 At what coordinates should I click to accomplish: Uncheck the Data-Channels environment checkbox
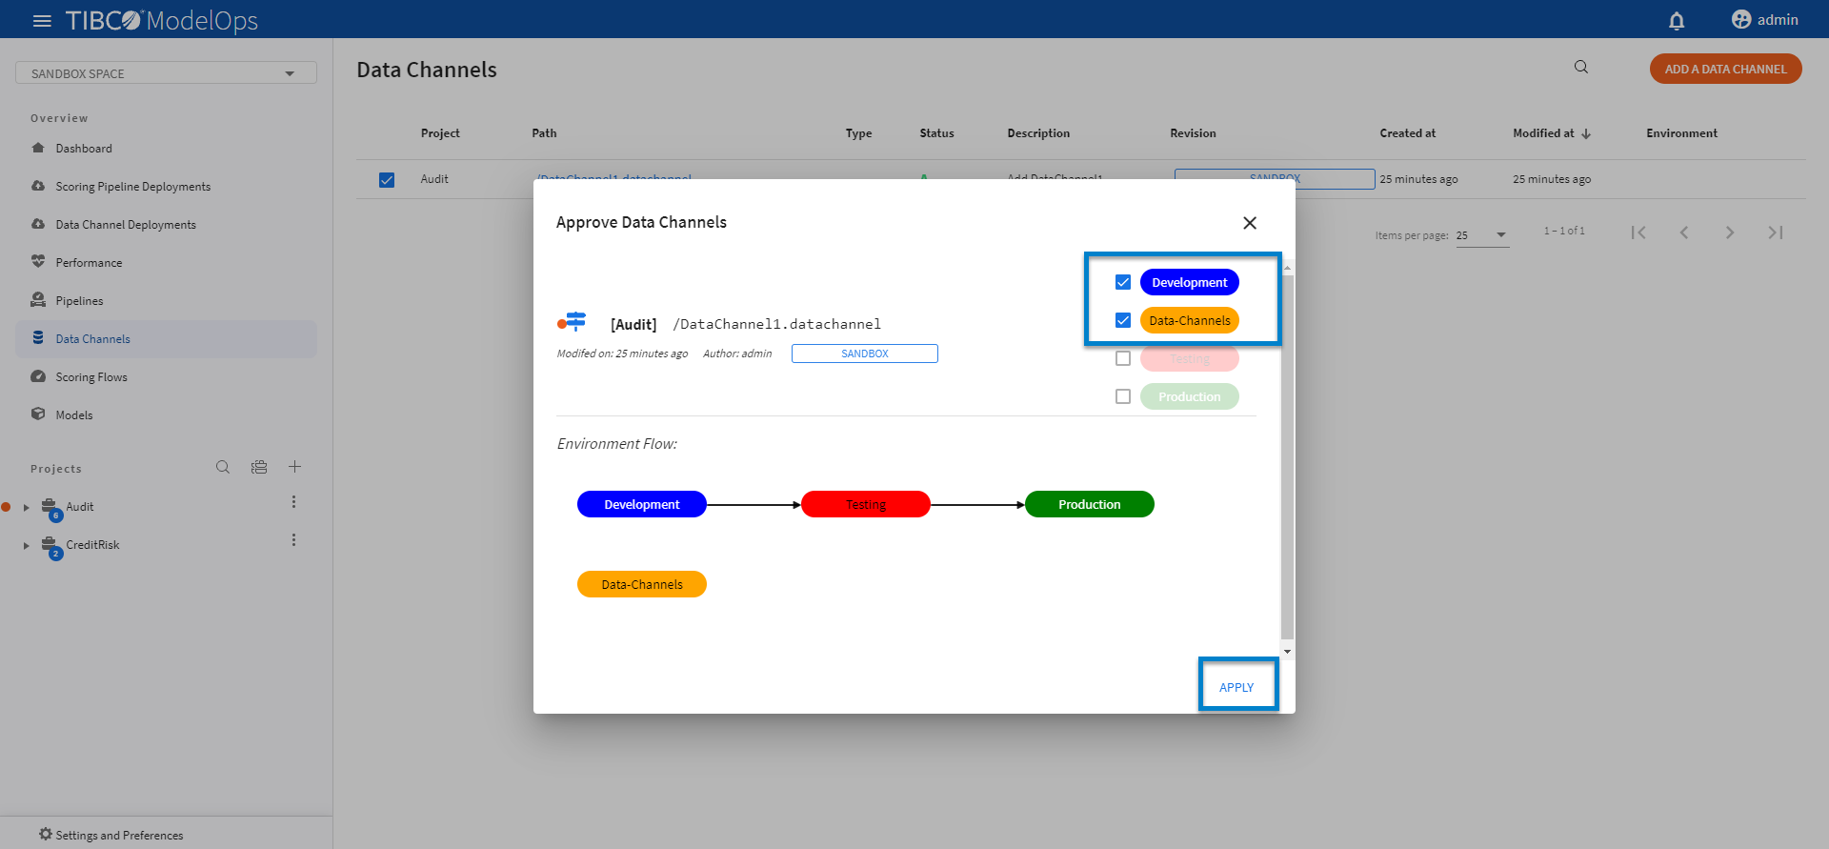(1123, 320)
